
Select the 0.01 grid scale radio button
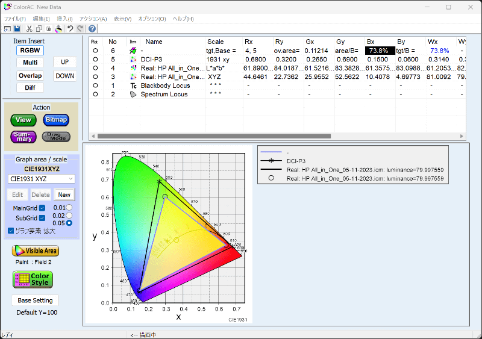click(69, 208)
